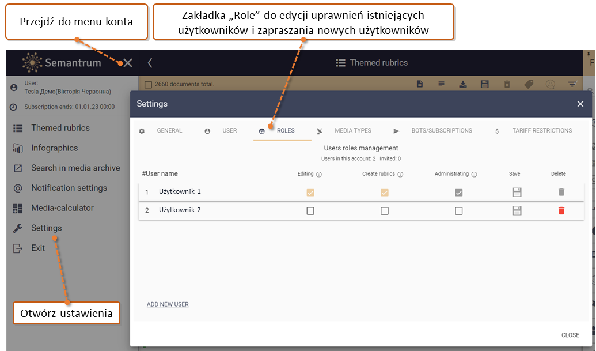This screenshot has width=596, height=351.
Task: Click the Semantrum logo
Action: point(62,63)
